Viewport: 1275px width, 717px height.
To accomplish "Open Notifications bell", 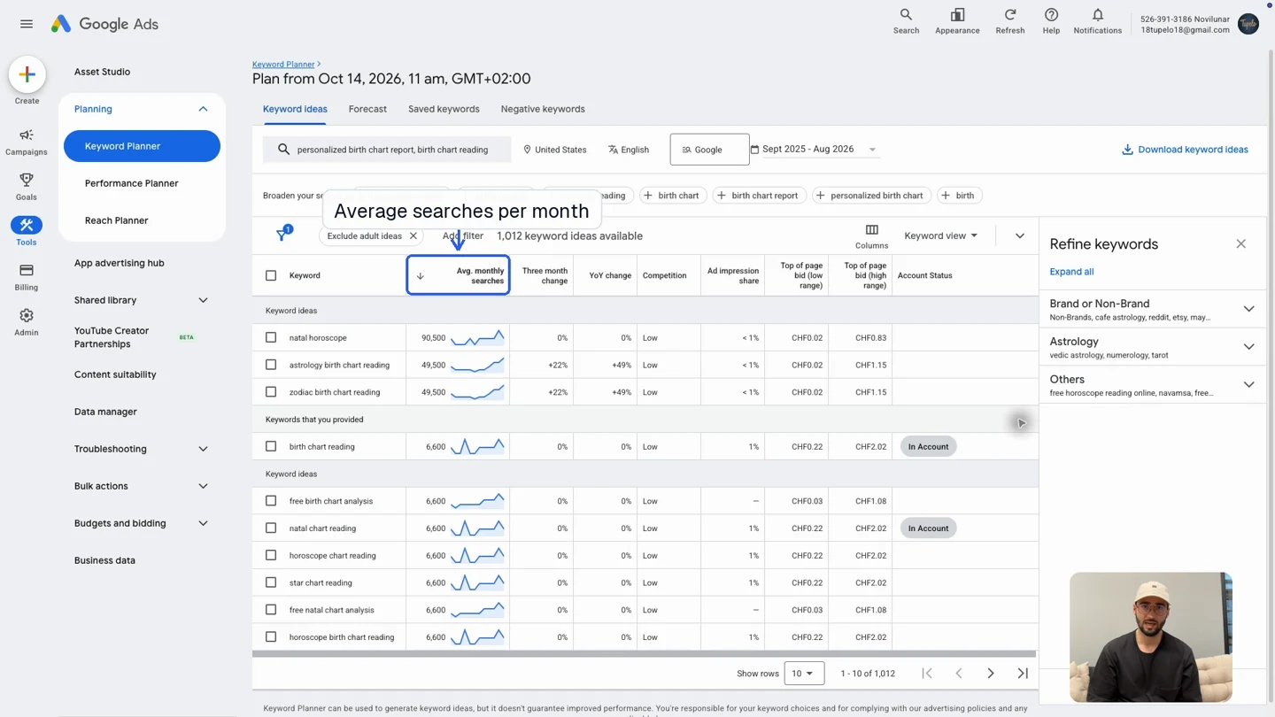I will coord(1097,21).
